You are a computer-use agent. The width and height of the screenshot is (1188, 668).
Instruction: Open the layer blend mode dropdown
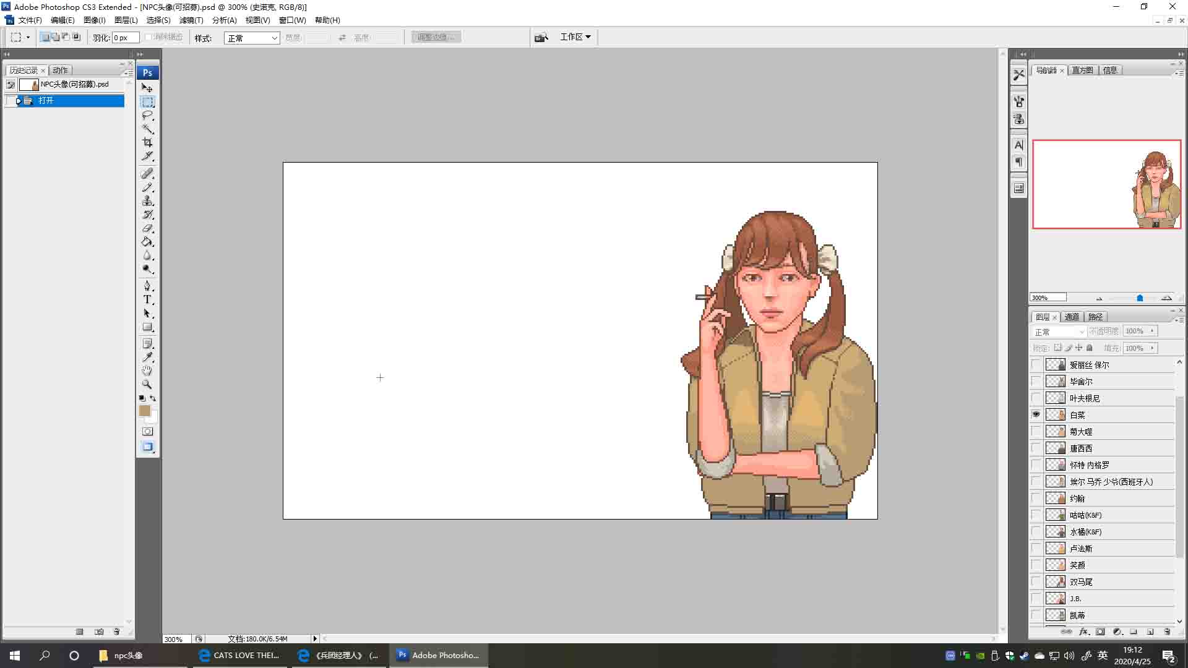pyautogui.click(x=1059, y=332)
